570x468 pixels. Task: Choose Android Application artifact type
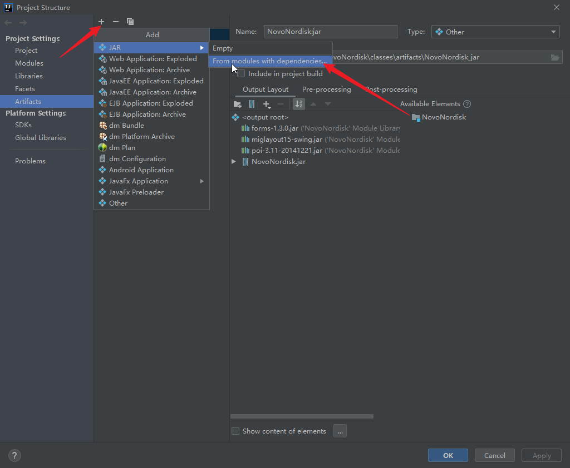pos(151,170)
